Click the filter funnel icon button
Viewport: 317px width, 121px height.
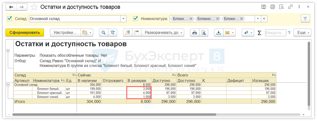coord(305,19)
